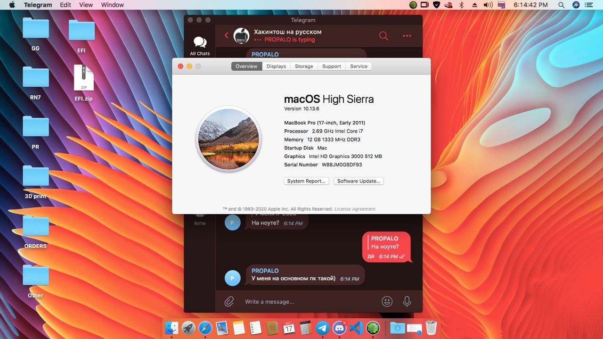
Task: Open Calendar showing Oct 17 in Dock
Action: [289, 328]
